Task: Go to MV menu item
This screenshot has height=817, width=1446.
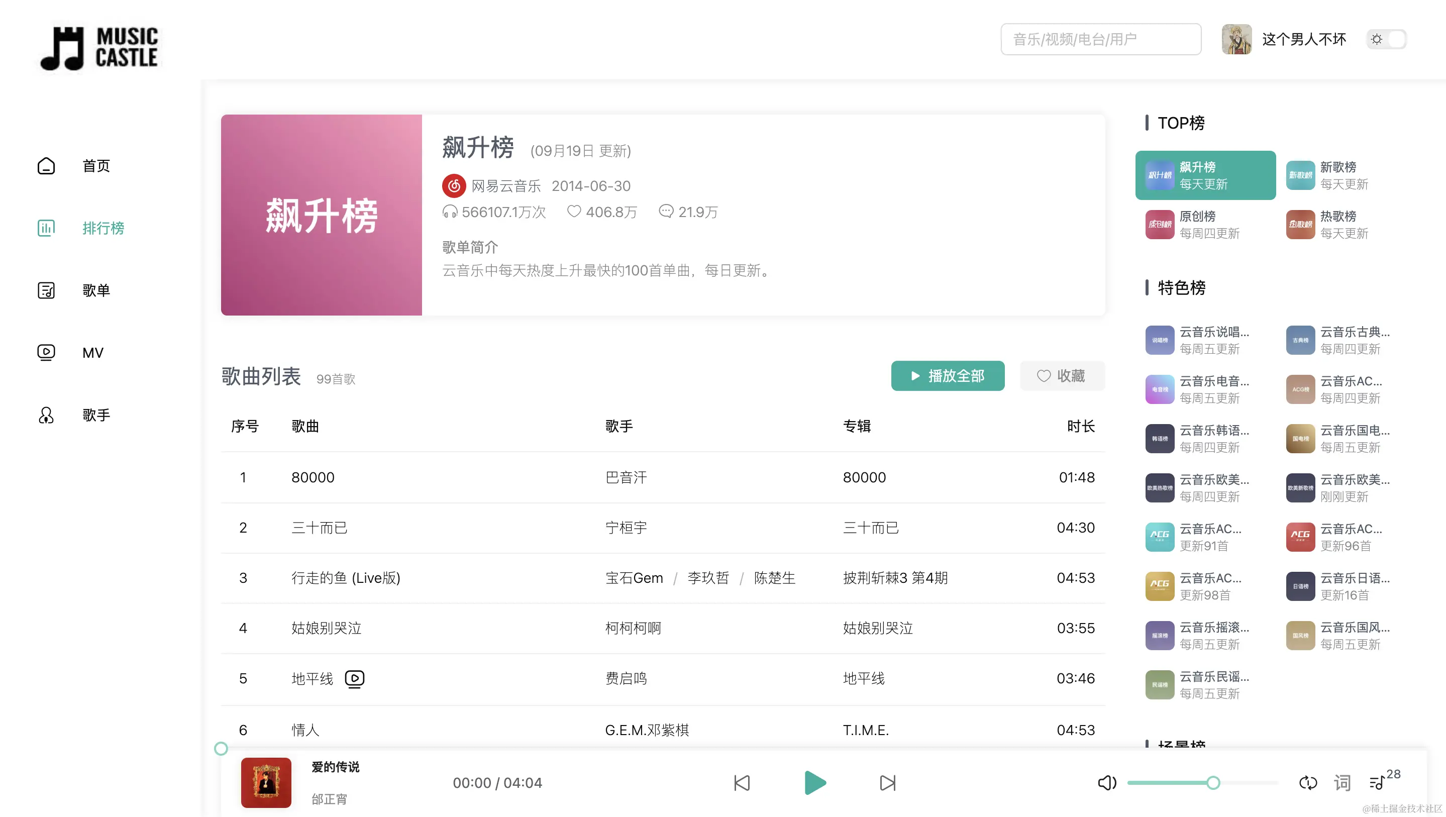Action: [x=92, y=353]
